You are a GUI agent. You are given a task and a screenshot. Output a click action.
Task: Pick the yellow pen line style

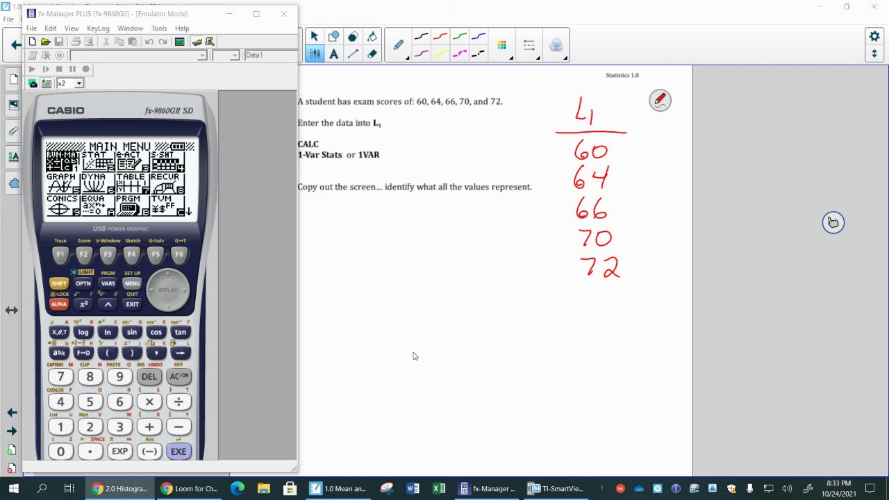pyautogui.click(x=440, y=53)
